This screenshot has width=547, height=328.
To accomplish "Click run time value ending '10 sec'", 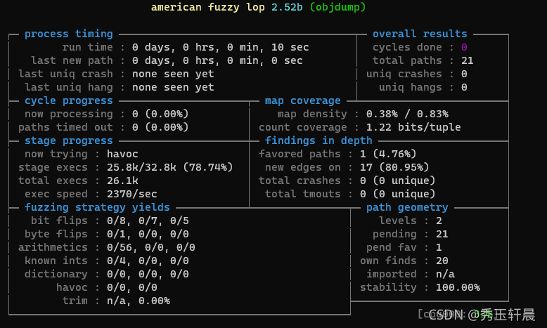I will [x=221, y=47].
